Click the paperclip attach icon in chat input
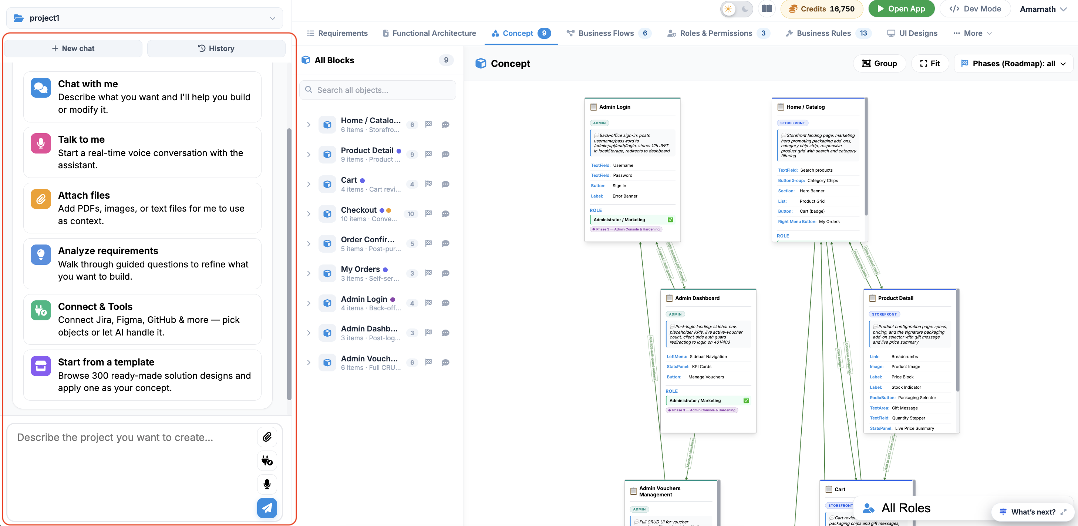The image size is (1078, 526). (x=267, y=437)
